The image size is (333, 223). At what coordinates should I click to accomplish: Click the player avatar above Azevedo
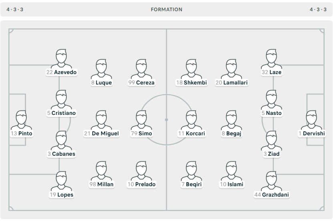click(61, 58)
